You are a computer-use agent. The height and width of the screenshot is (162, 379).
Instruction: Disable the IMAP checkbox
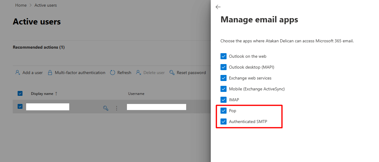[x=224, y=100]
